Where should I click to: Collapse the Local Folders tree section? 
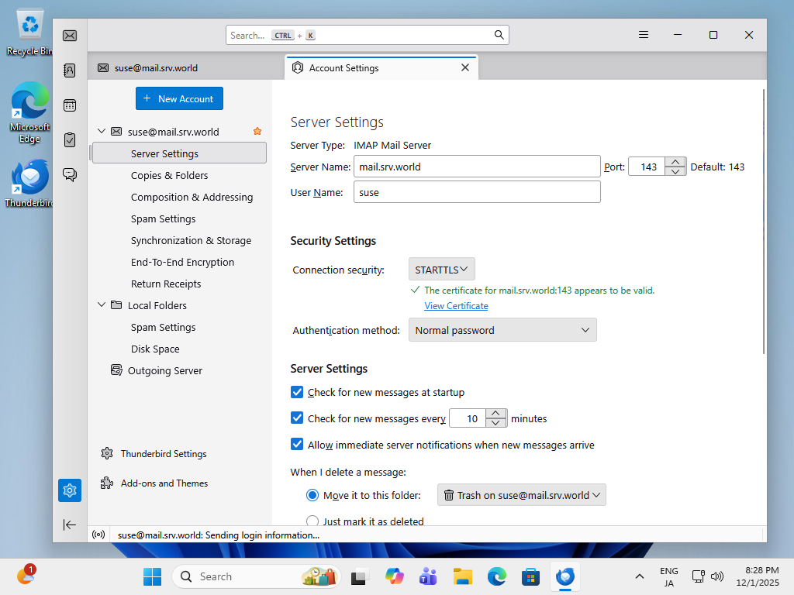[102, 305]
